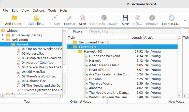
Task: Click cluster pane scroll down arrow
Action: point(179,96)
